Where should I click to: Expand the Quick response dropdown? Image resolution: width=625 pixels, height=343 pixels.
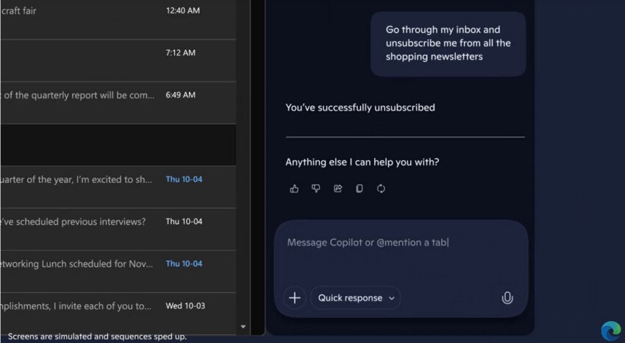[x=356, y=297]
